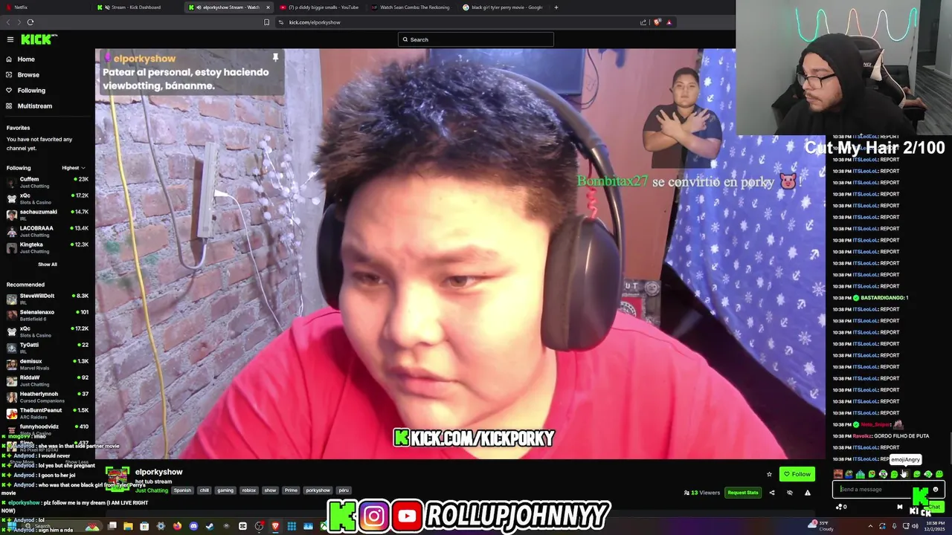Switch to the Netflix tab
The width and height of the screenshot is (952, 535).
45,7
